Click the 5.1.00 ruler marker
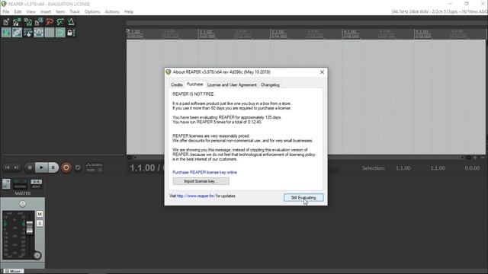 tap(422, 32)
